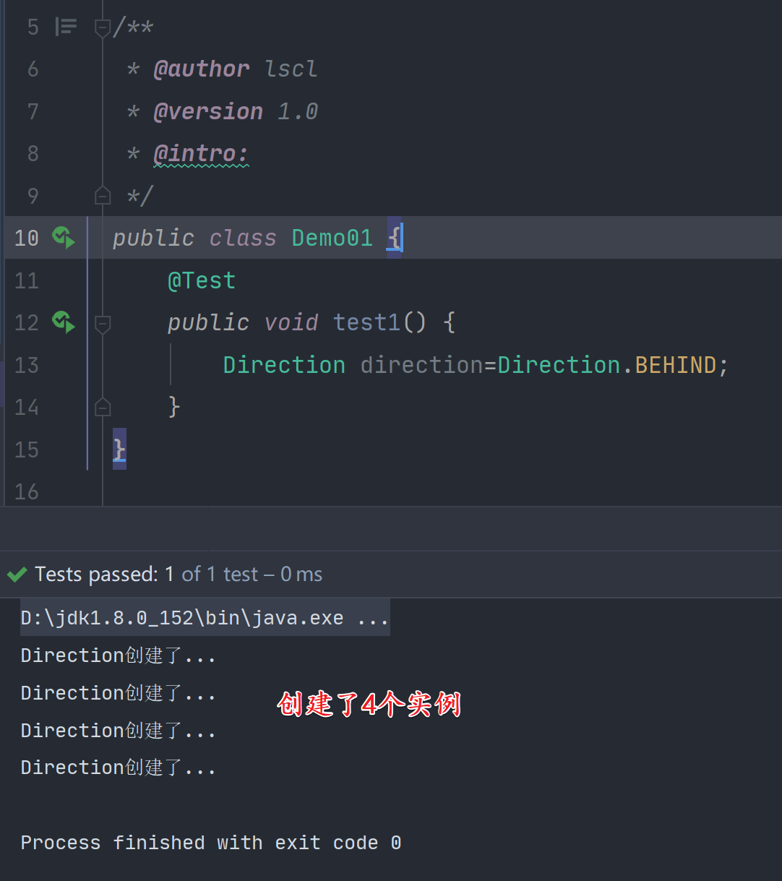The width and height of the screenshot is (782, 881).
Task: Click the Demo01 class name
Action: (x=332, y=238)
